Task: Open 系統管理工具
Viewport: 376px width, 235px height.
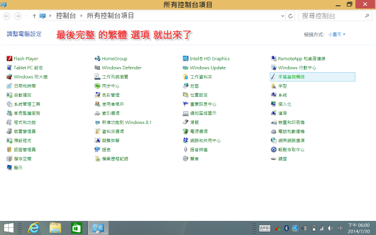Action: coord(23,104)
